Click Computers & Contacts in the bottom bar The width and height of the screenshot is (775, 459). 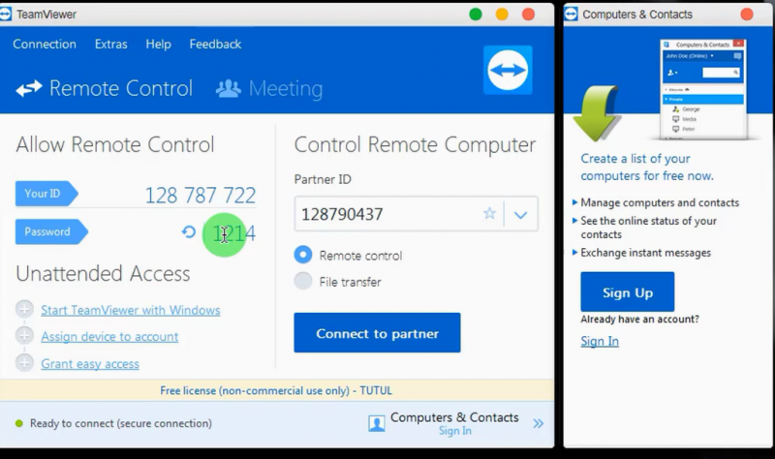(454, 417)
